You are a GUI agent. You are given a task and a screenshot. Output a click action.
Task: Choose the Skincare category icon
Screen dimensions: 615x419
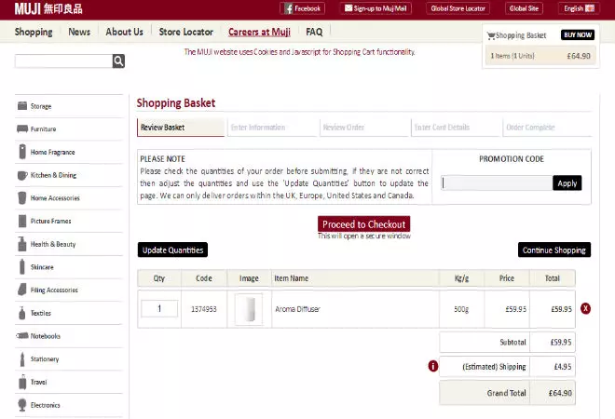coord(22,267)
